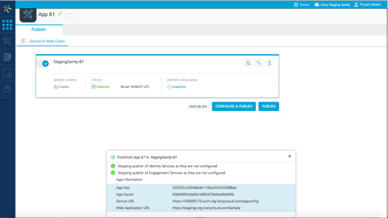Open the sidebar screen-with-play icon

(x=7, y=73)
